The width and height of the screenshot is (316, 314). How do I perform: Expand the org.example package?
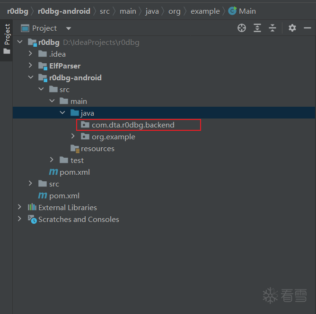pyautogui.click(x=73, y=136)
